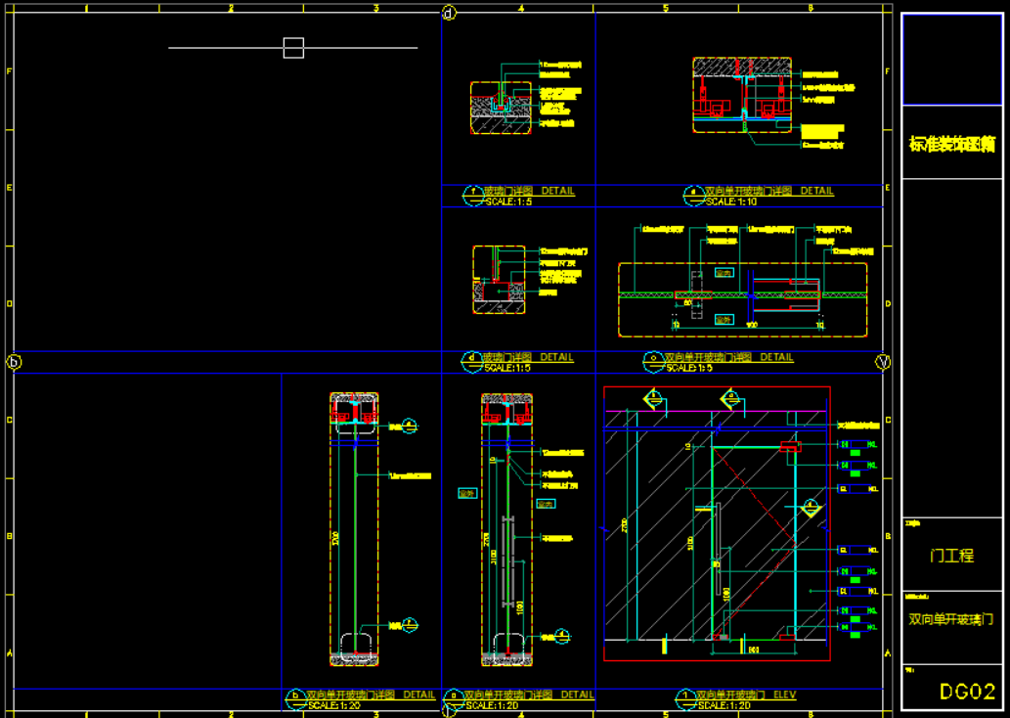Click the 900 dimension in plan detail
The image size is (1010, 718).
click(751, 326)
